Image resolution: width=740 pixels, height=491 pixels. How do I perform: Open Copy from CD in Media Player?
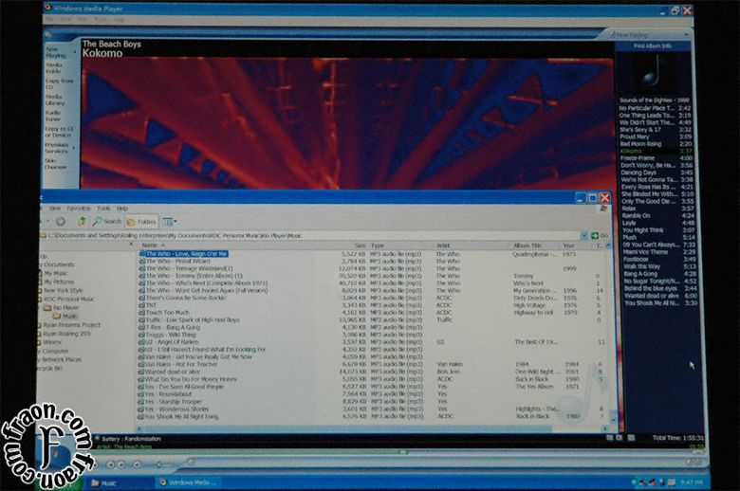tap(60, 84)
